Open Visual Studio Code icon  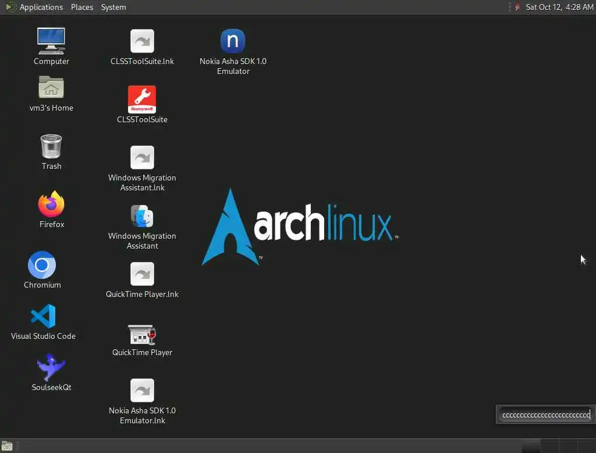(x=43, y=316)
